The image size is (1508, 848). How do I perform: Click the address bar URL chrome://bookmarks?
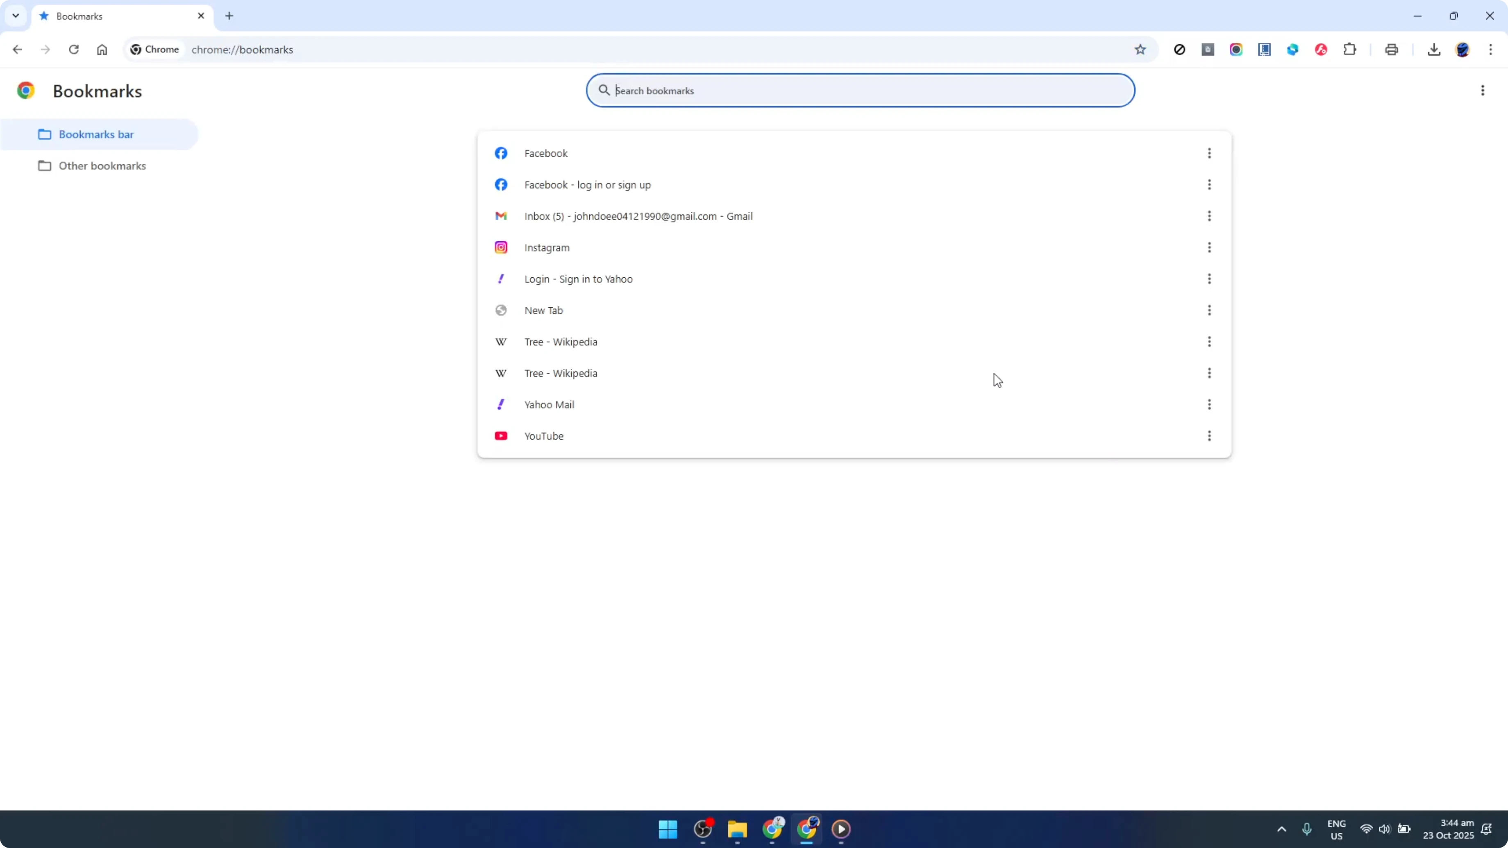(x=242, y=50)
